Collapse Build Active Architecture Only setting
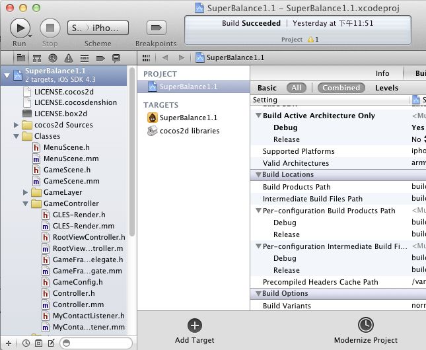The height and width of the screenshot is (350, 426). click(x=259, y=115)
